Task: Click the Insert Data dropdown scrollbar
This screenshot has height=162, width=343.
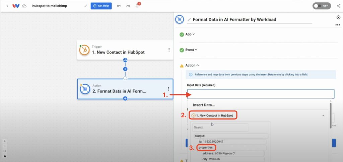Action: click(331, 116)
